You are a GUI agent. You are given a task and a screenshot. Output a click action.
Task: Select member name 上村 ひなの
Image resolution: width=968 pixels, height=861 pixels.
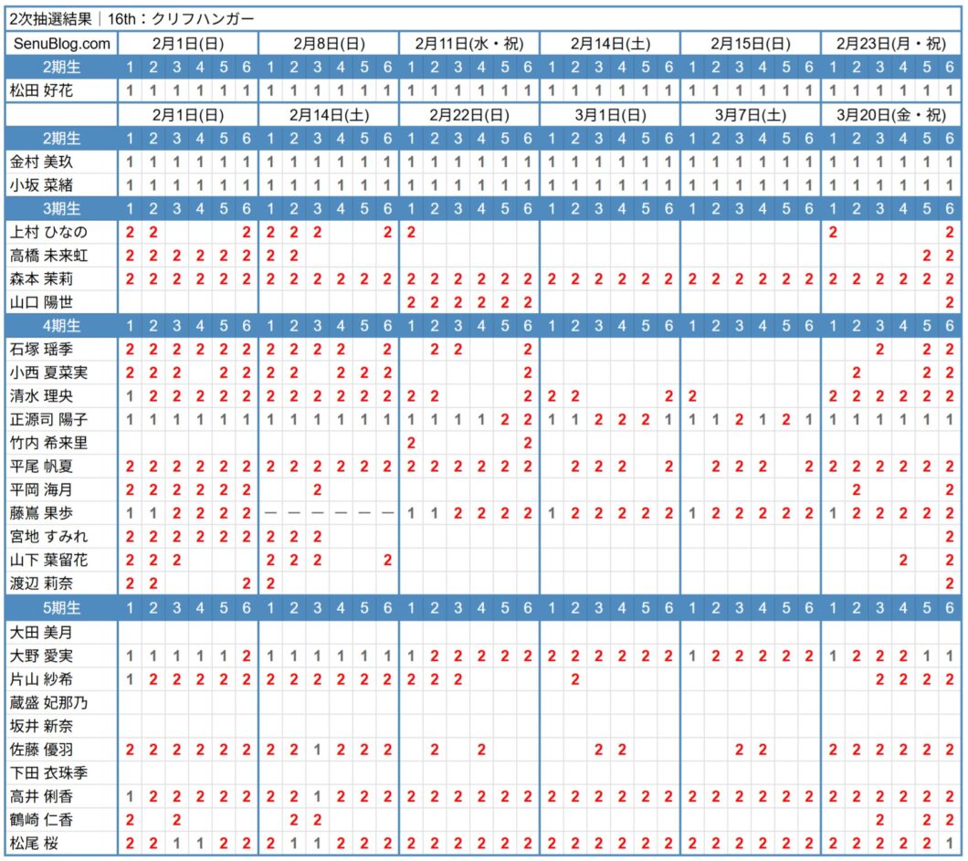coord(47,232)
